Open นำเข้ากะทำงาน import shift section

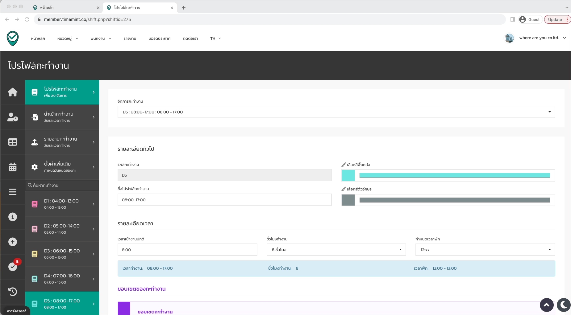(62, 117)
